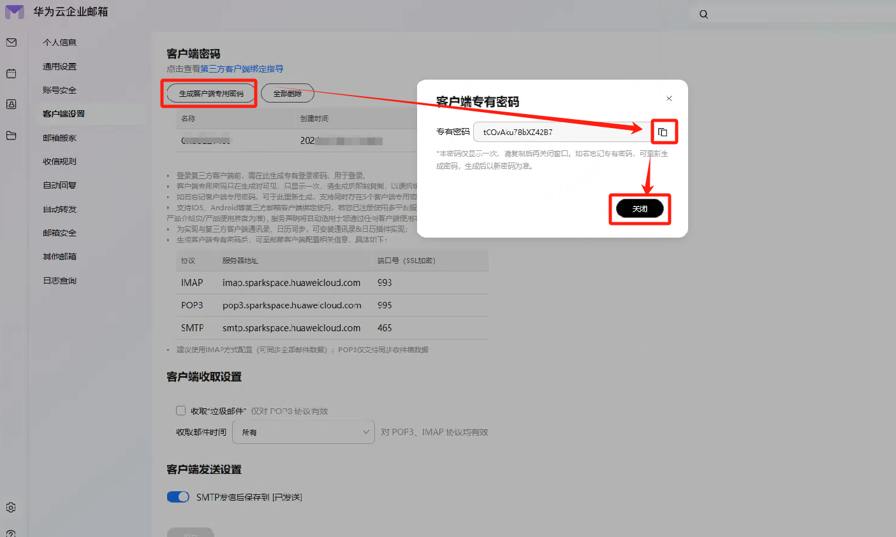
Task: Click the smtp.sparkspace.huaweicloud.com server address
Action: pyautogui.click(x=291, y=328)
